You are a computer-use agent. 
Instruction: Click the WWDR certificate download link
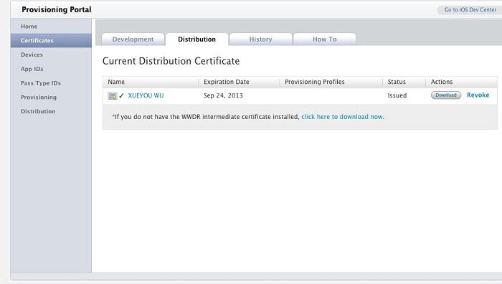point(342,117)
